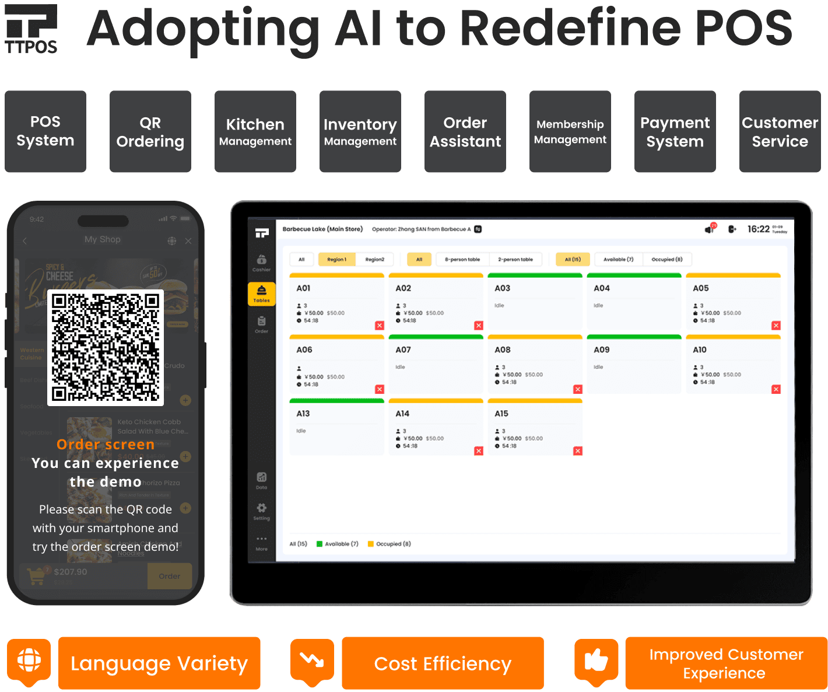This screenshot has width=828, height=692.
Task: Click the Inventory Management tile
Action: click(360, 131)
